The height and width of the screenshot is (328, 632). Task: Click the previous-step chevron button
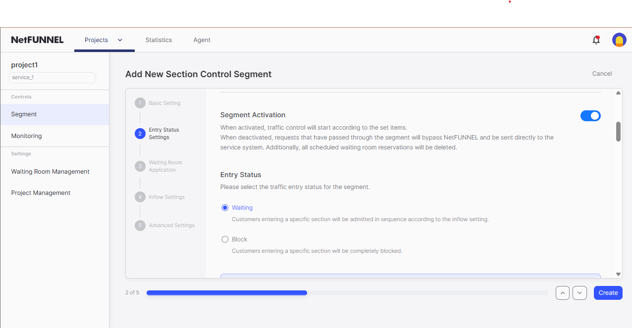562,292
